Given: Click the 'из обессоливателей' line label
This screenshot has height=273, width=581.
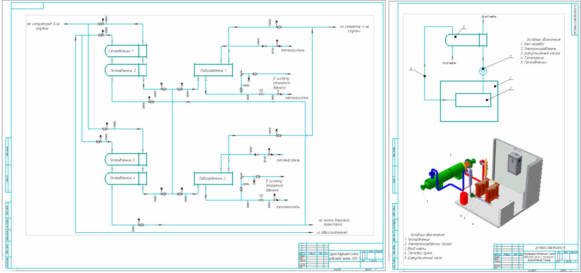Looking at the screenshot, I should [332, 233].
